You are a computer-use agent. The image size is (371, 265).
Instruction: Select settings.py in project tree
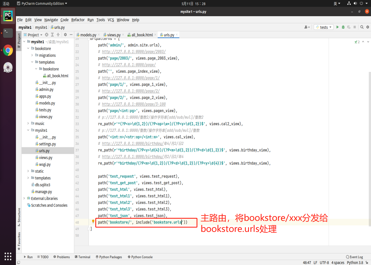point(47,144)
